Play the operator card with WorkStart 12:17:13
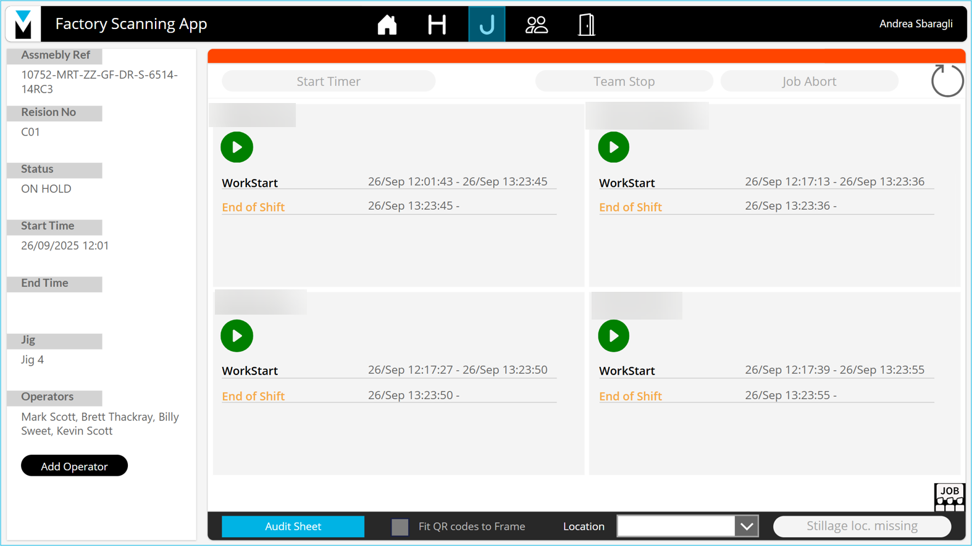Image resolution: width=972 pixels, height=546 pixels. tap(613, 147)
